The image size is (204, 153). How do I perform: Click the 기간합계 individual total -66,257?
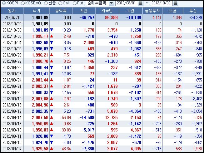87,17
